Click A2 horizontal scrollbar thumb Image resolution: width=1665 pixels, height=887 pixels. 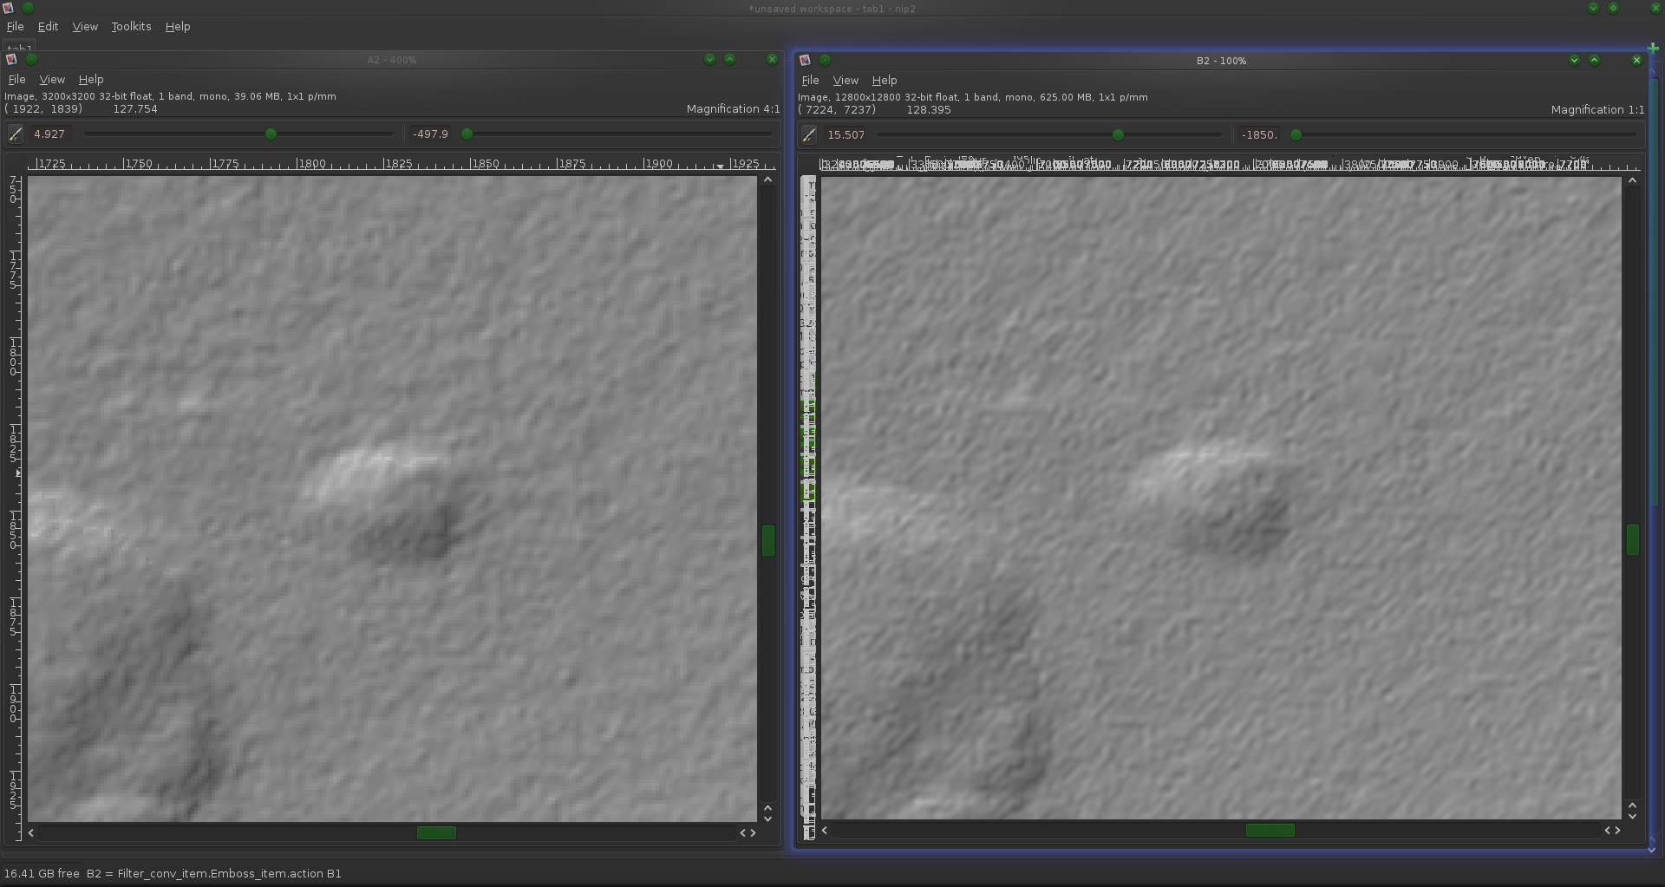[436, 832]
